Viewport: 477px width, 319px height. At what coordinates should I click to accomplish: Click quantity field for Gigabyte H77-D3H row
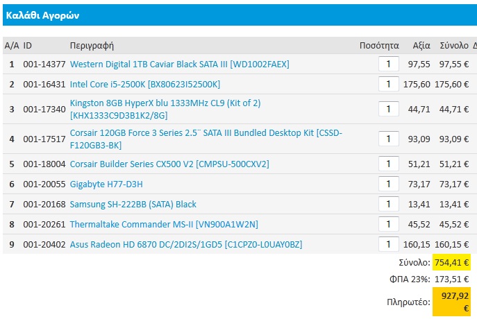point(389,184)
